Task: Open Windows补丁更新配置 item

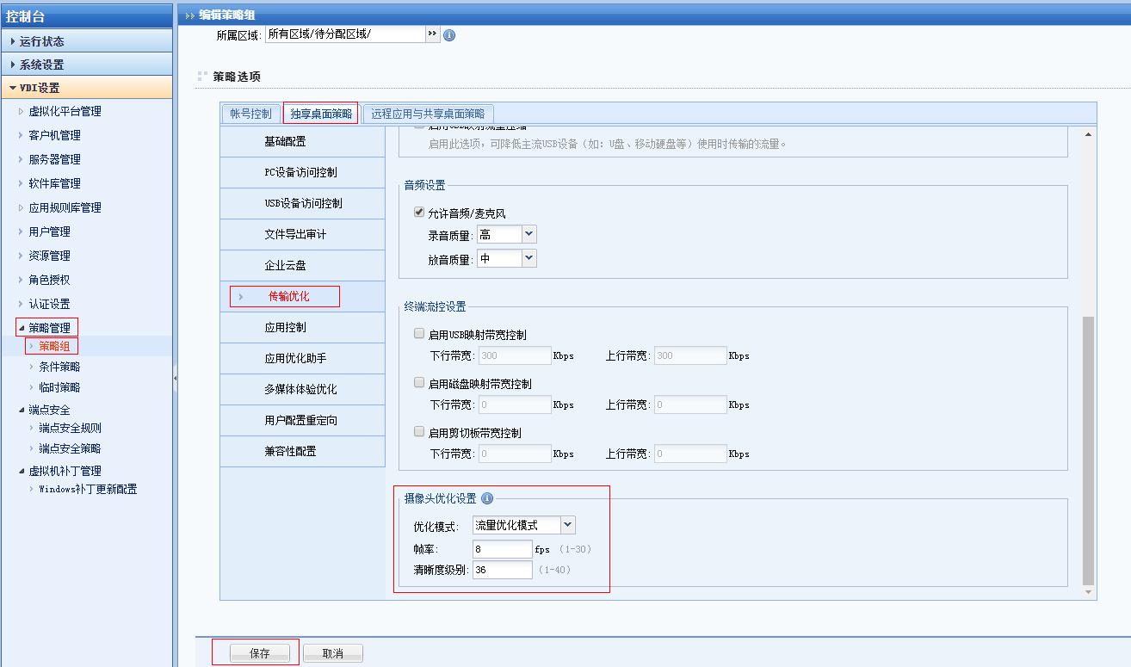Action: click(x=88, y=489)
